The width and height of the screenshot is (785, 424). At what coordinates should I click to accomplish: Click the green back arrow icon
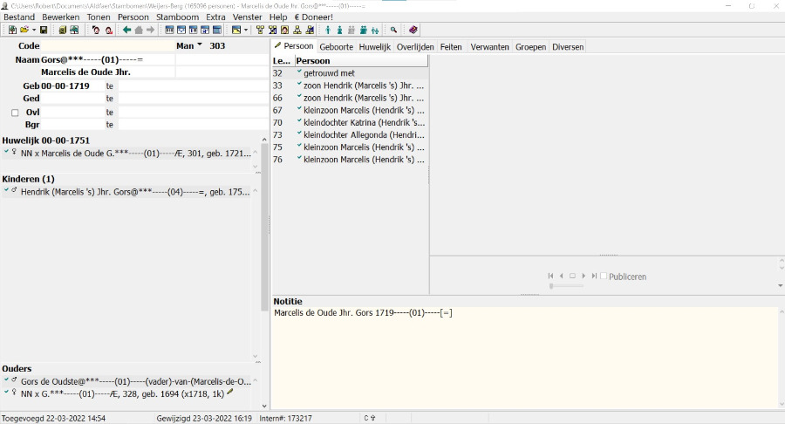pos(127,31)
